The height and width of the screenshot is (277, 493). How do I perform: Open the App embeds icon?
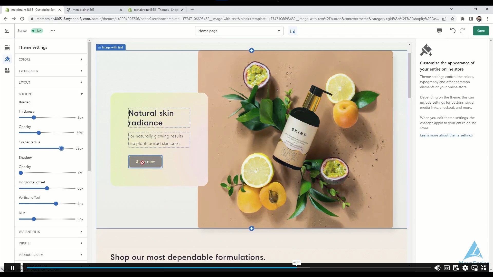click(x=7, y=70)
